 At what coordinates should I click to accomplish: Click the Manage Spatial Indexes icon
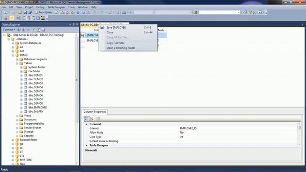pyautogui.click(x=43, y=18)
